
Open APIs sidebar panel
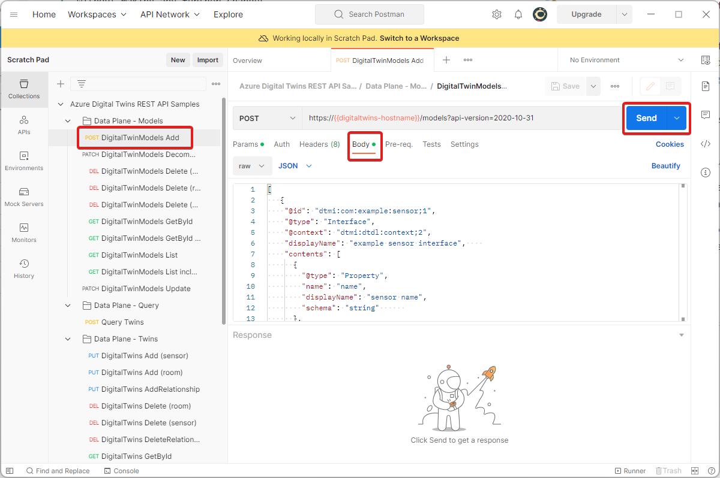pos(24,125)
